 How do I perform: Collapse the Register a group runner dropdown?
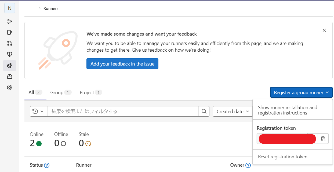pos(301,93)
